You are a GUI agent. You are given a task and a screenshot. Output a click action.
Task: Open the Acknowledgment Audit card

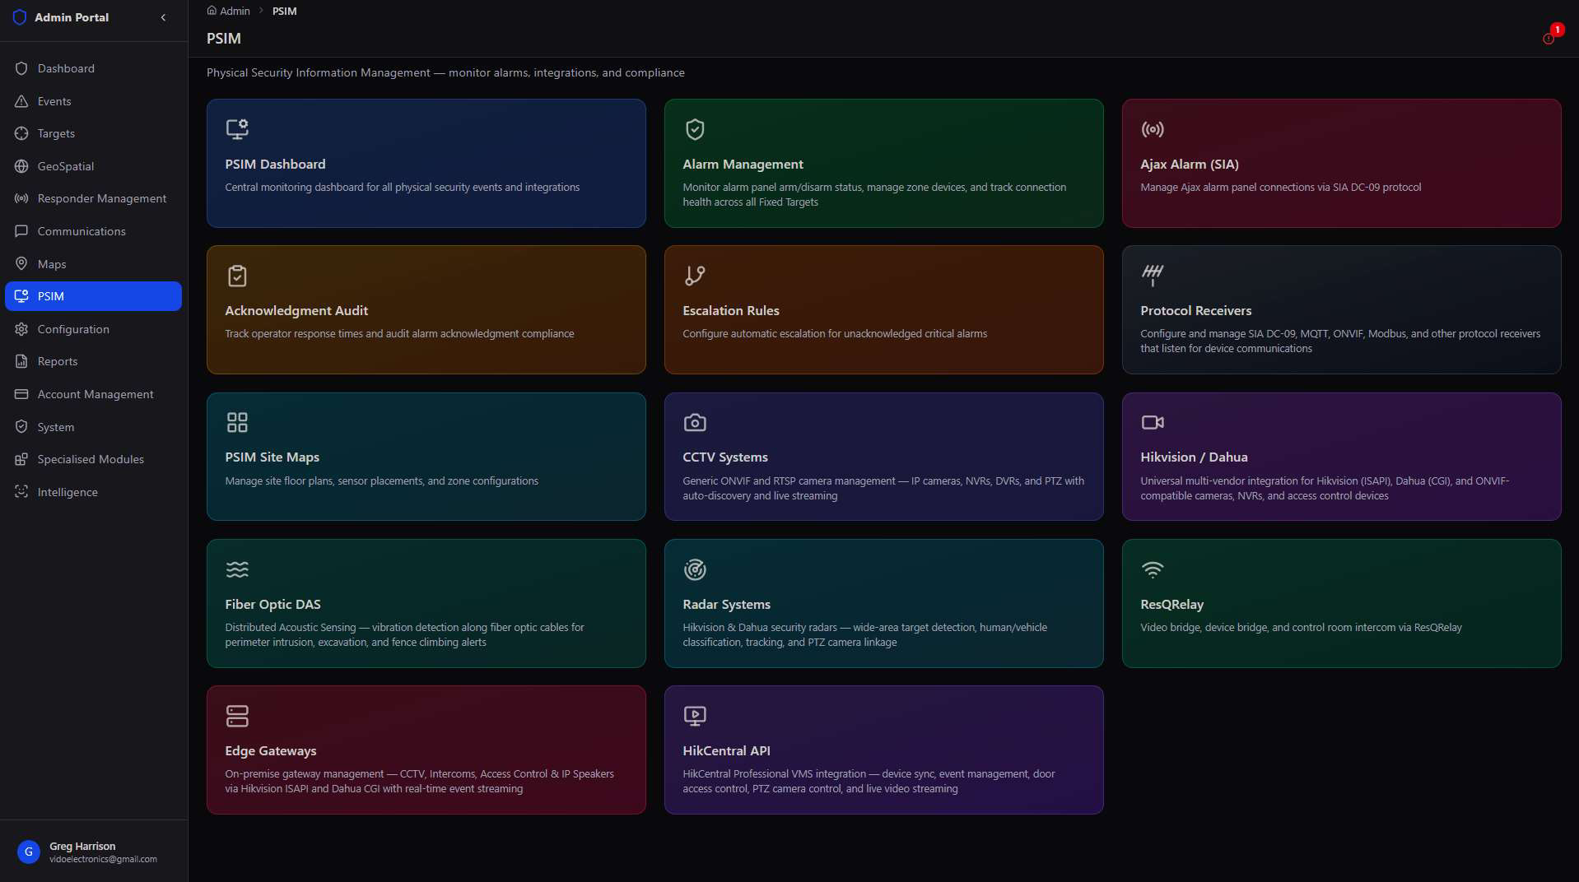point(426,309)
